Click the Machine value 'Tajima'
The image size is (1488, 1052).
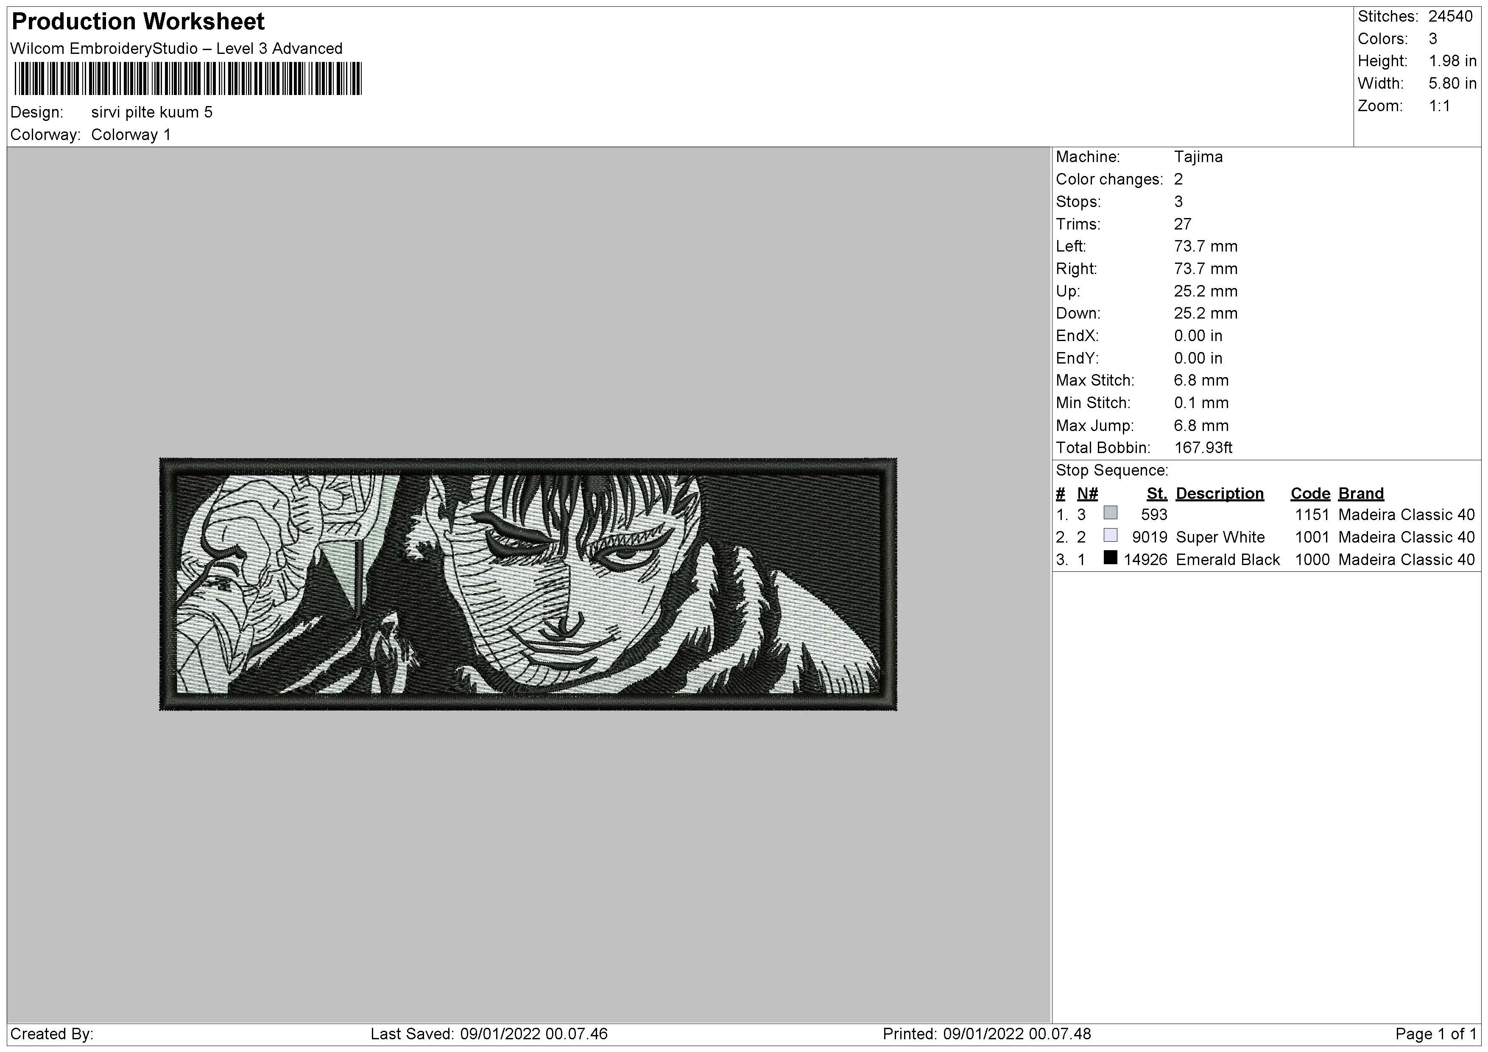click(x=1198, y=157)
